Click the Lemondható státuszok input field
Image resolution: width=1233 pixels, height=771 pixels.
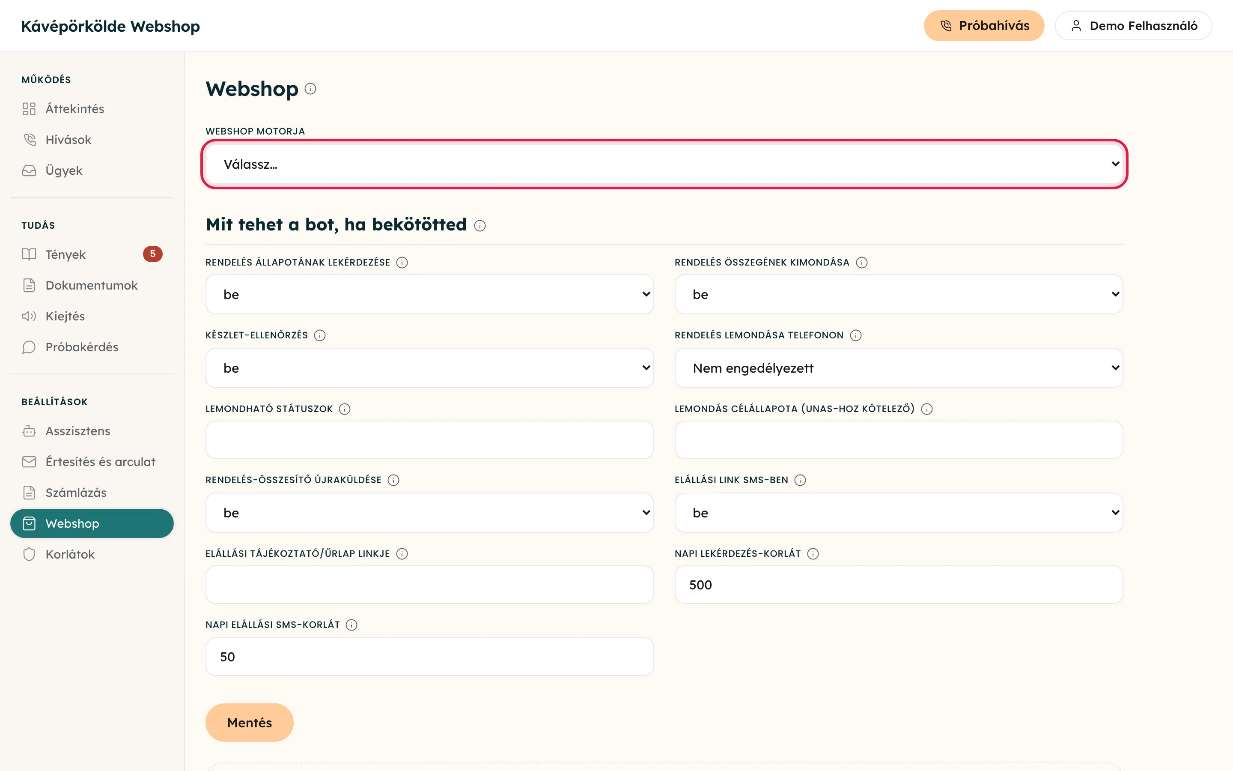tap(429, 440)
